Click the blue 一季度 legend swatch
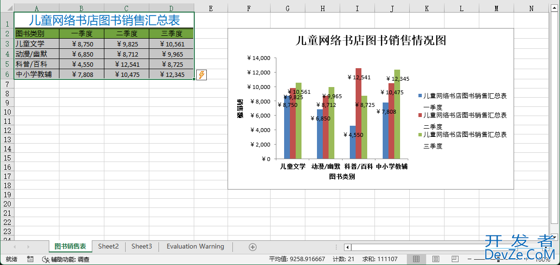The image size is (560, 265). pyautogui.click(x=420, y=96)
